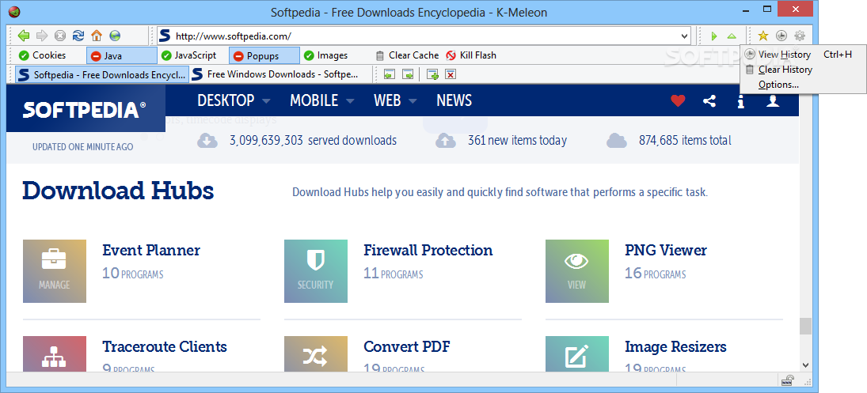This screenshot has height=393, width=867.
Task: Close the current tab with the red X icon
Action: tap(451, 74)
